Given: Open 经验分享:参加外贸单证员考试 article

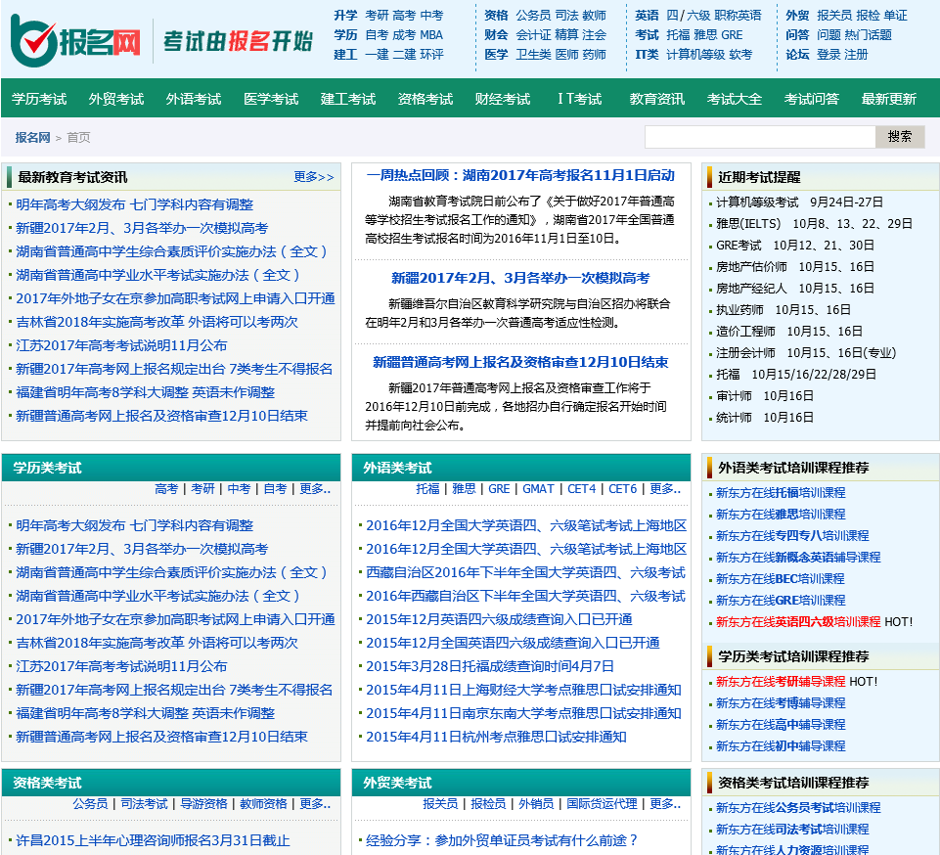Looking at the screenshot, I should pos(502,840).
